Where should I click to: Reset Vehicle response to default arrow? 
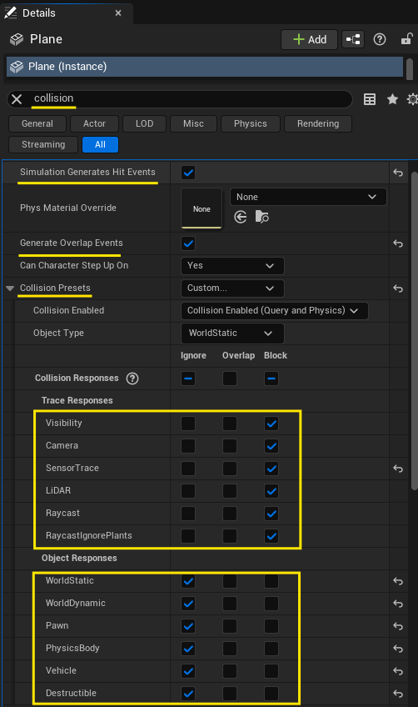(398, 671)
